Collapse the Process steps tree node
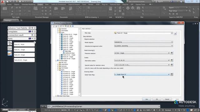The image size is (200, 112). coord(56,61)
